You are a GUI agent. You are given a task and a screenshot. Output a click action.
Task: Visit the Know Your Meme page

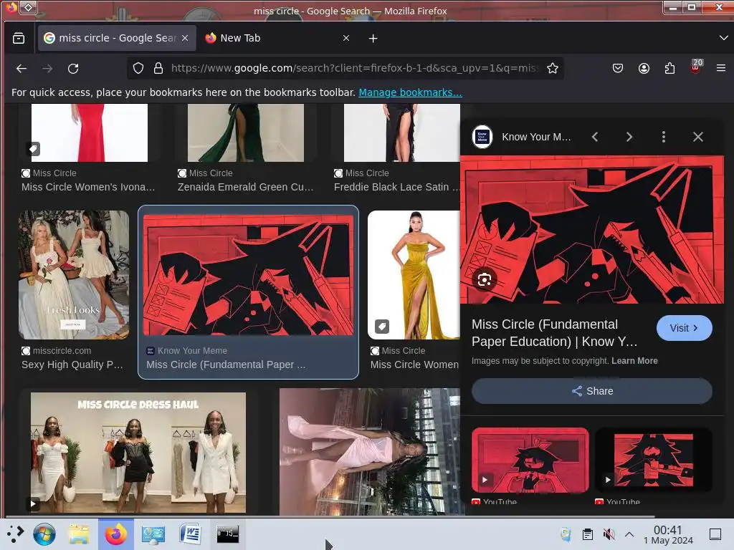click(685, 328)
